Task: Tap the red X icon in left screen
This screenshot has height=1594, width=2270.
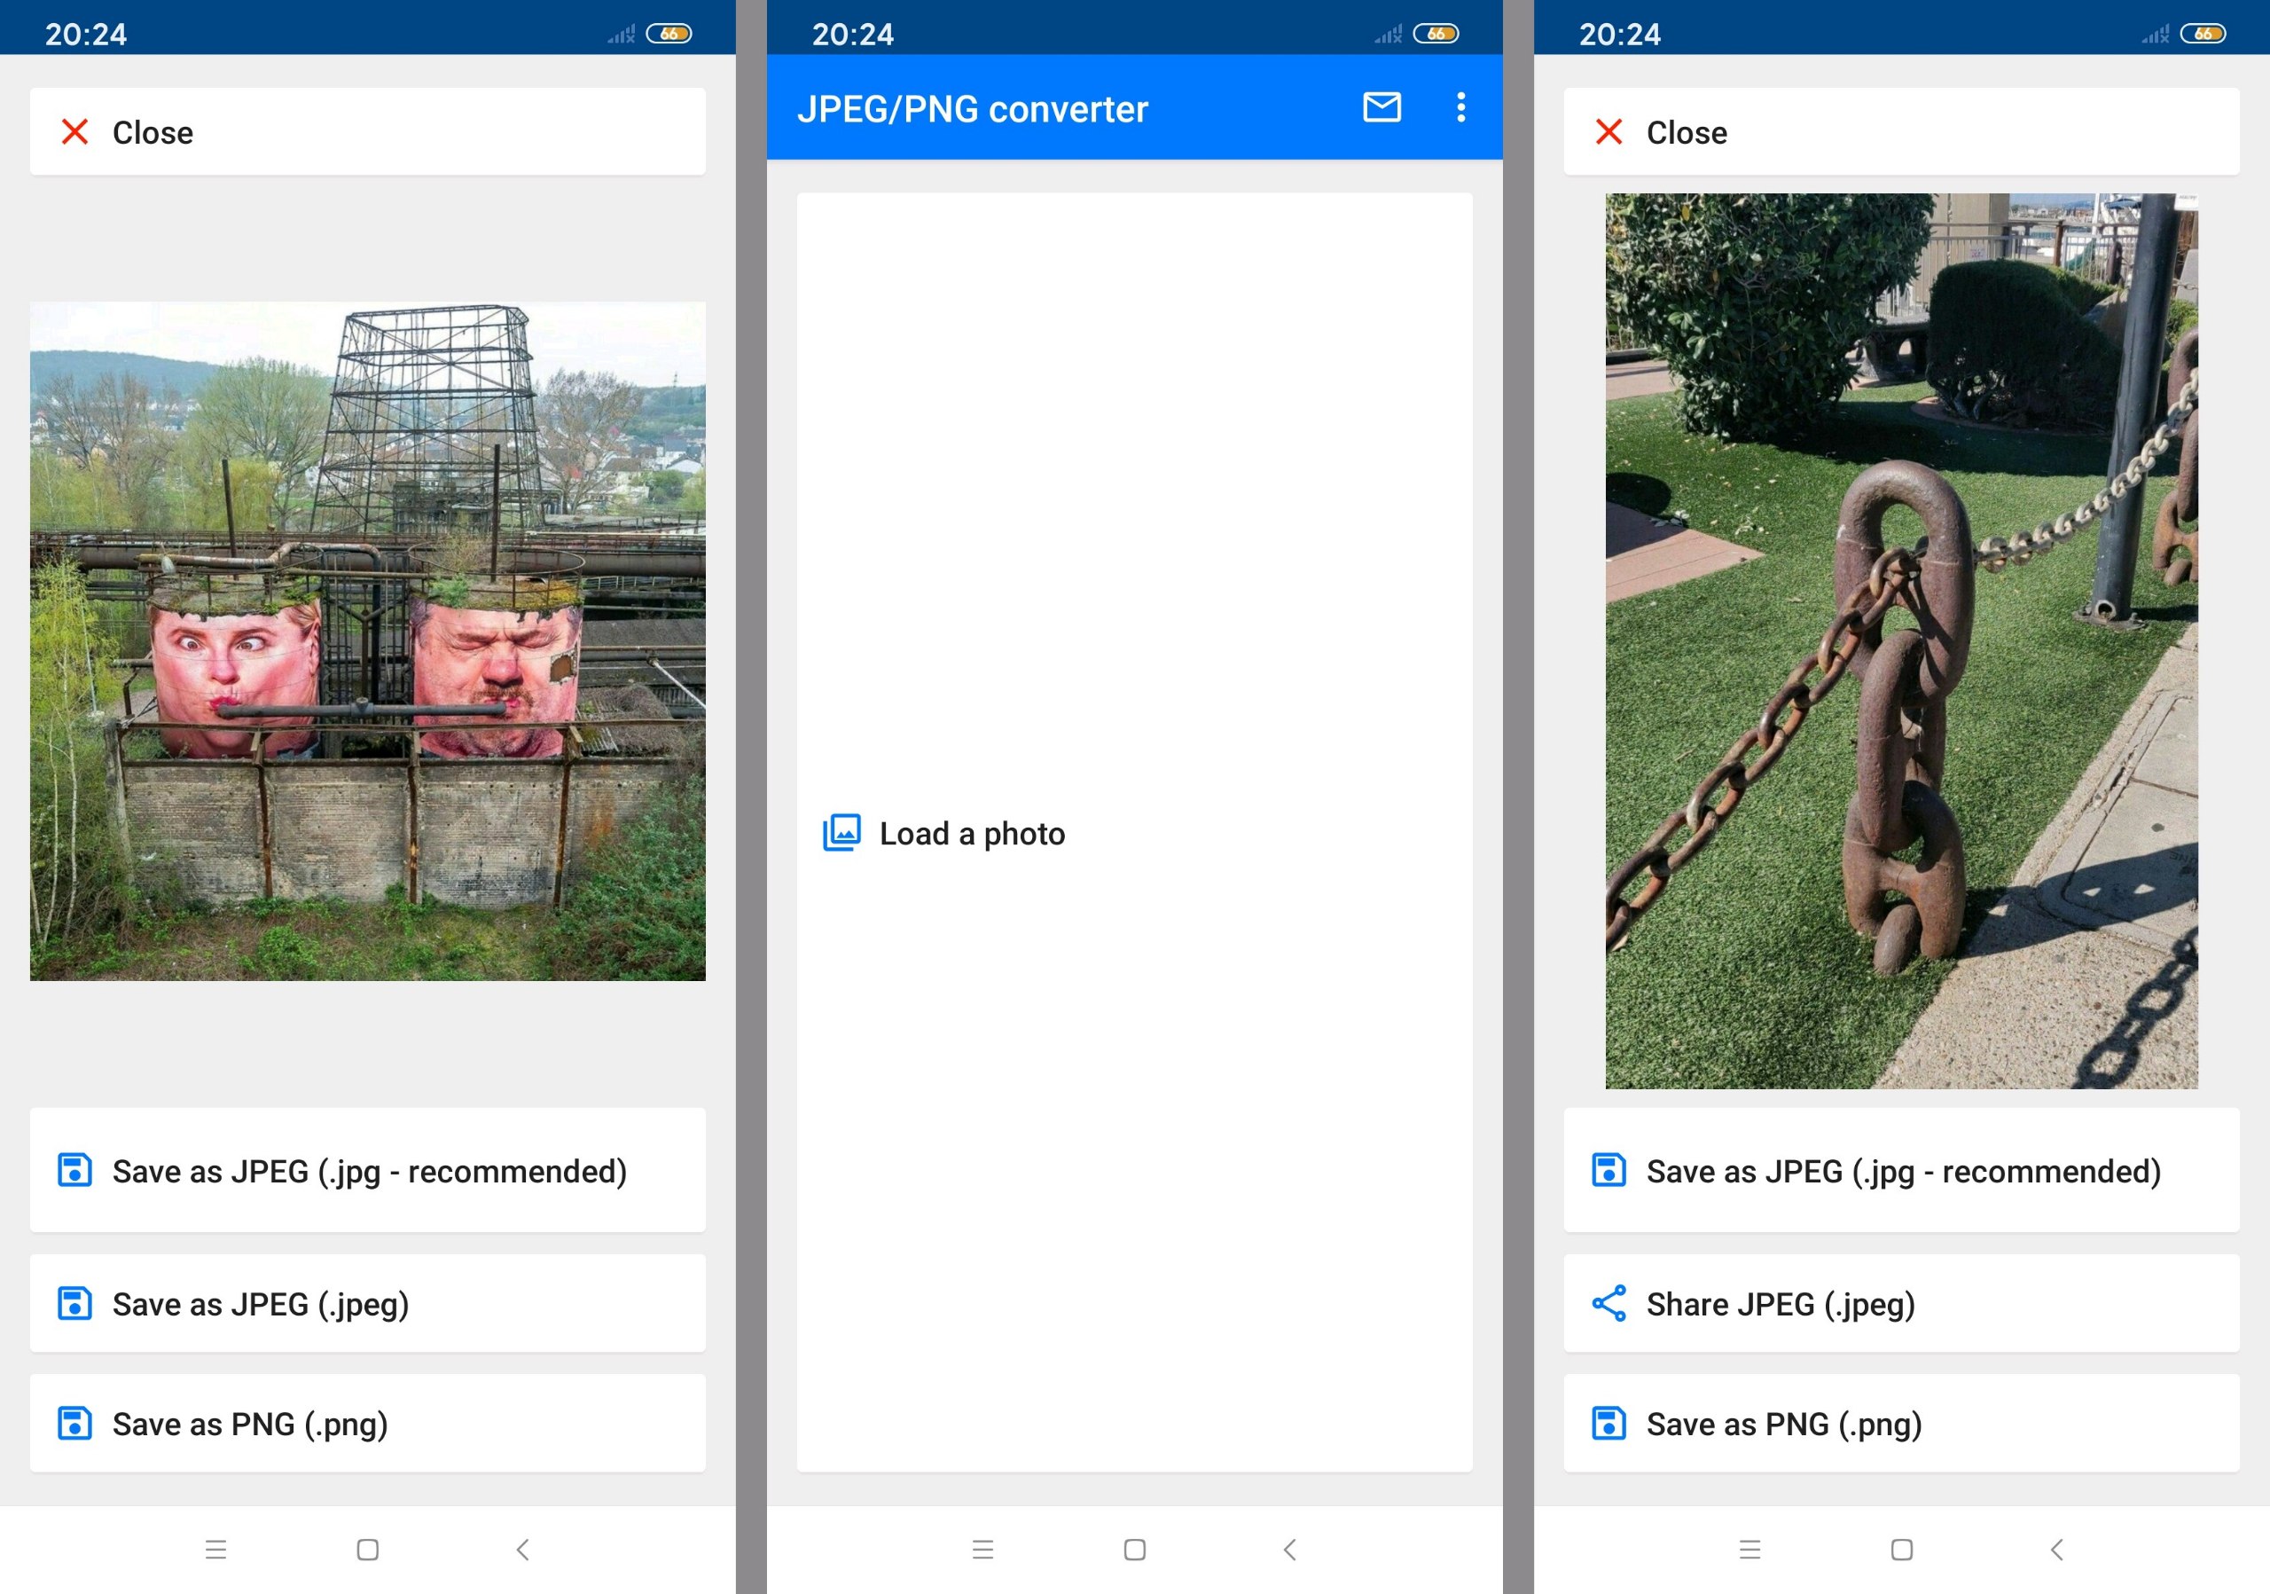Action: 75,131
